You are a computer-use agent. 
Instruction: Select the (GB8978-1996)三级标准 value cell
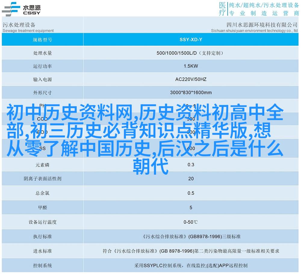pyautogui.click(x=191, y=236)
